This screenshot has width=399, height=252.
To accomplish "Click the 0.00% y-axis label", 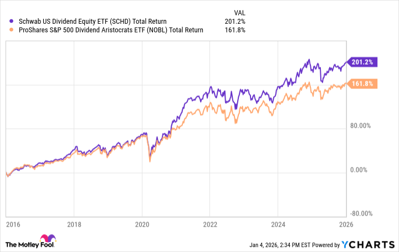I will [x=360, y=170].
